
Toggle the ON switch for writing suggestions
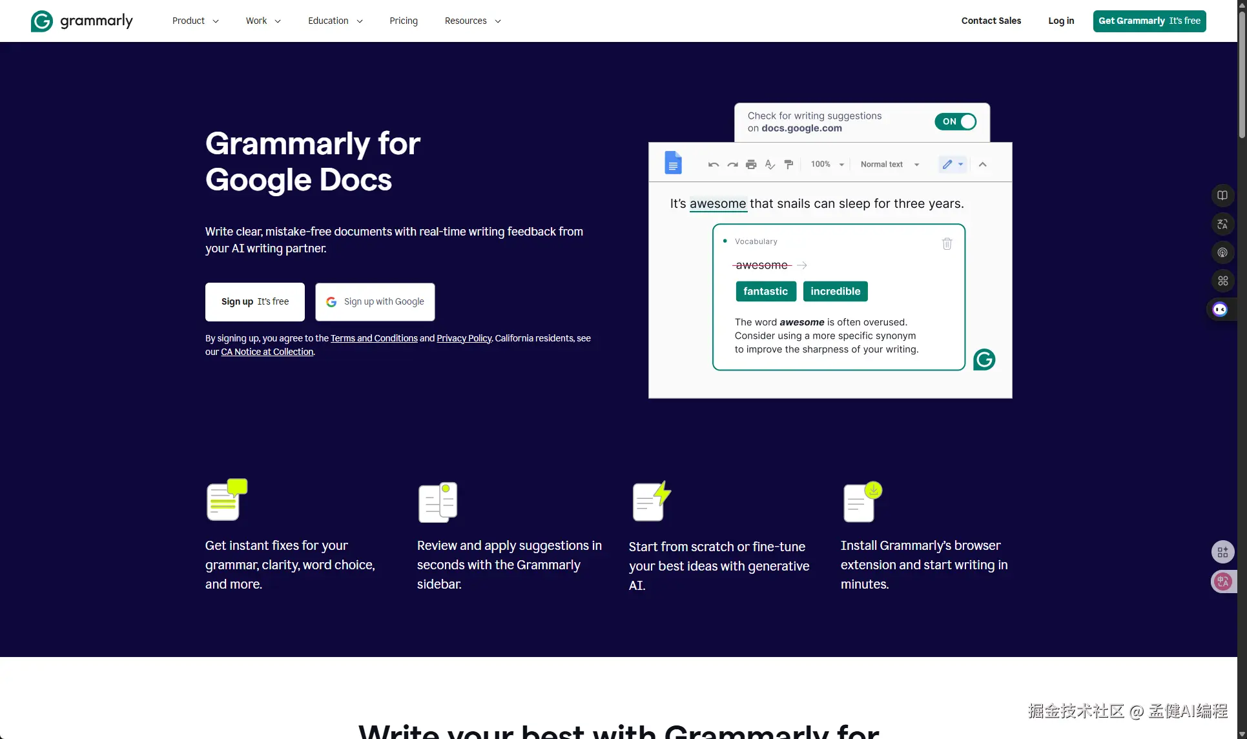955,121
